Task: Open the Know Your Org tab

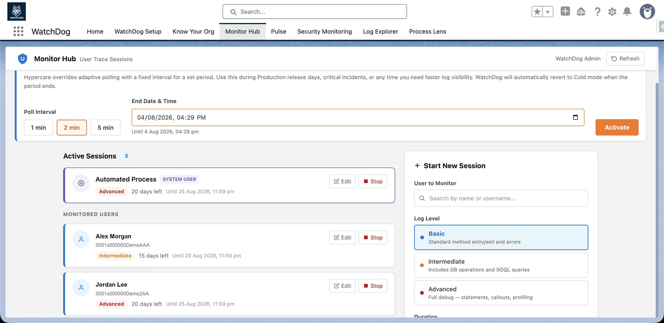Action: [193, 31]
